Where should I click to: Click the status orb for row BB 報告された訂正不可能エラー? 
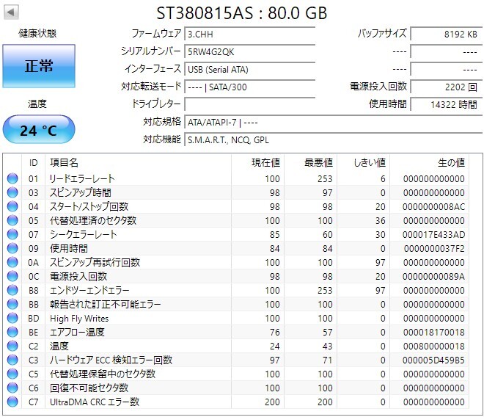(x=12, y=304)
